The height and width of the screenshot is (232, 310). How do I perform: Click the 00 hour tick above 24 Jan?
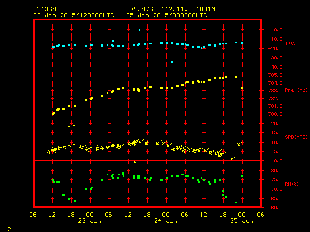(x=165, y=214)
